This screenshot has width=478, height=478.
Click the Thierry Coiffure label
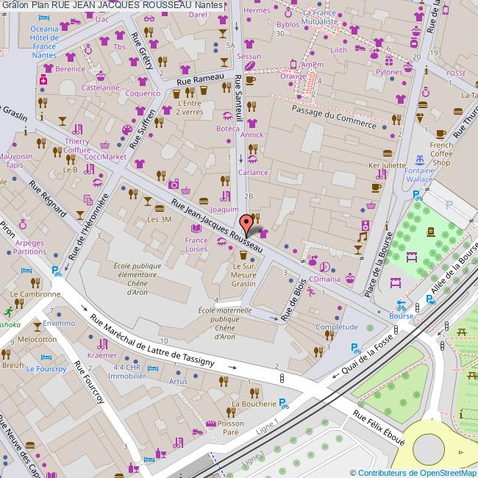pos(77,146)
